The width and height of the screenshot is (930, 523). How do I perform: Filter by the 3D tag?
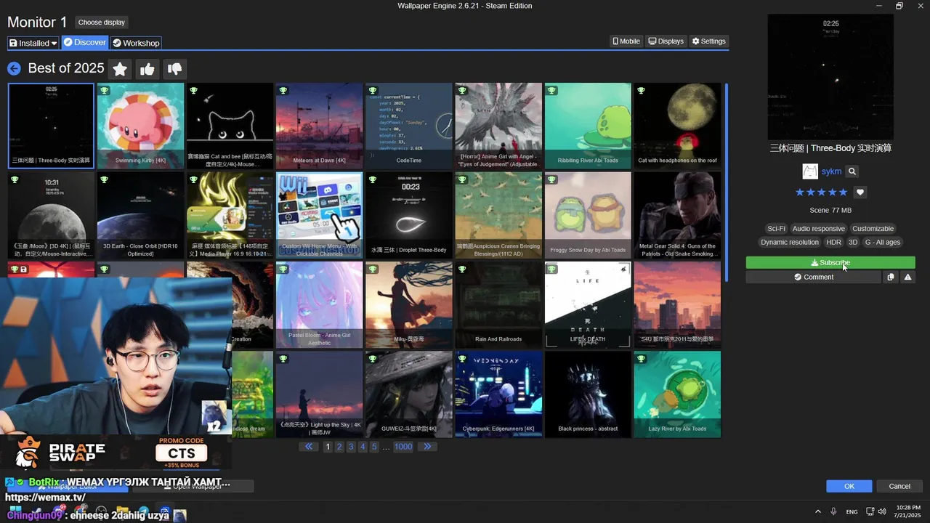point(853,243)
